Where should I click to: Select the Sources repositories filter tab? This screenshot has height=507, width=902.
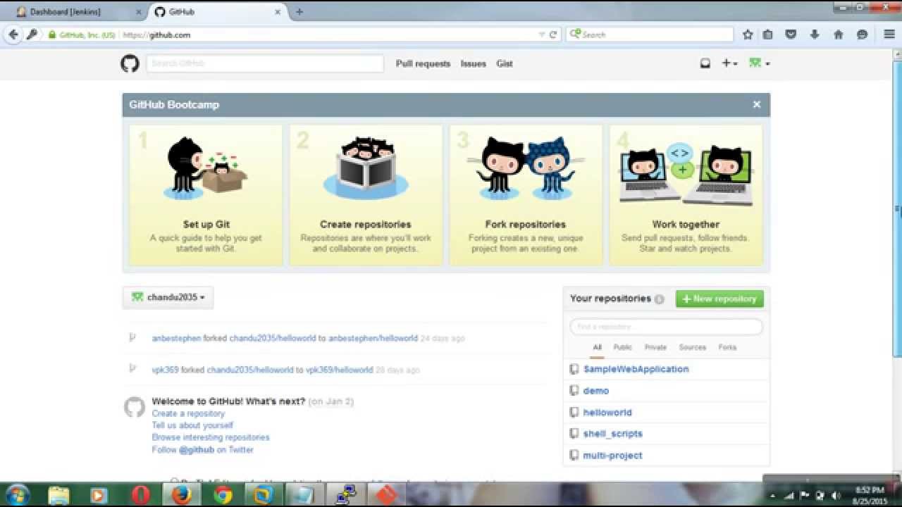point(692,347)
